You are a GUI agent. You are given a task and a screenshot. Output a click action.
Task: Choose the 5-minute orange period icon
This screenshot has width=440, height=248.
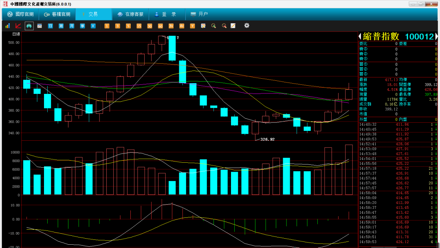point(128,26)
